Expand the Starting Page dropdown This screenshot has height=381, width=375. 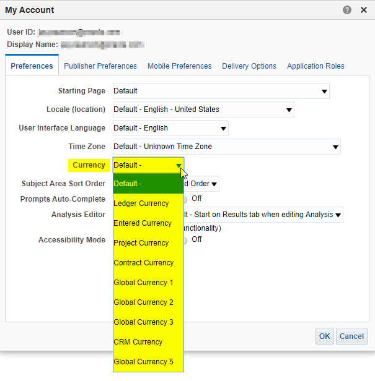click(x=324, y=92)
